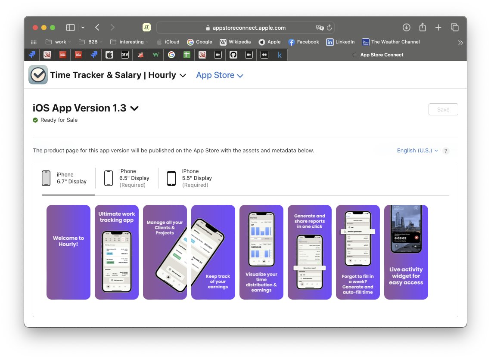
Task: Show Safari downloads
Action: 407,28
